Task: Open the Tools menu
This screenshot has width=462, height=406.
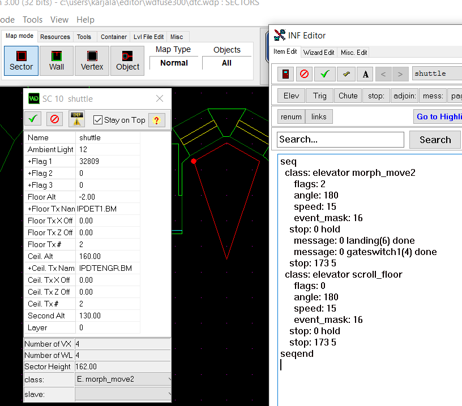Action: [32, 20]
